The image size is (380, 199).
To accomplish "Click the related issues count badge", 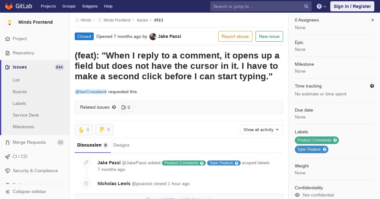I will (x=126, y=107).
